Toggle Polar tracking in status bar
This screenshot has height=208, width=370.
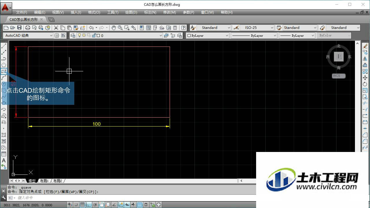[95, 205]
